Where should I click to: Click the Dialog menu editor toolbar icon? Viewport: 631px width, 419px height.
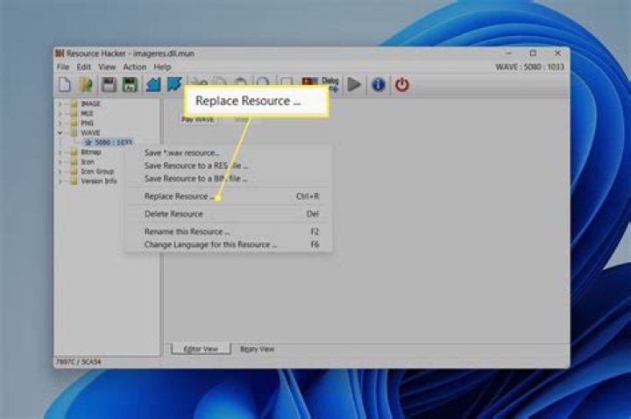point(330,83)
